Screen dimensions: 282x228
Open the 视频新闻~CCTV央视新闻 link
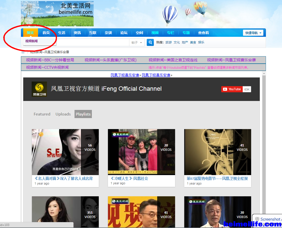[47, 67]
